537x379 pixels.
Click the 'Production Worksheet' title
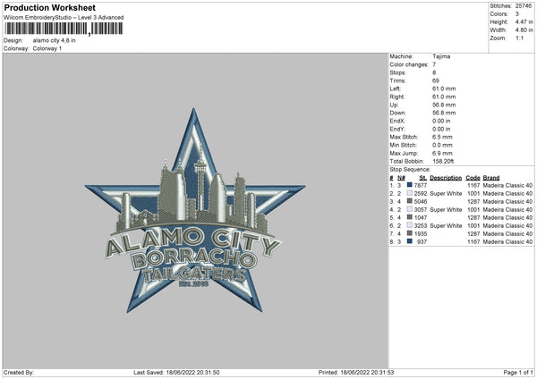[x=49, y=7]
